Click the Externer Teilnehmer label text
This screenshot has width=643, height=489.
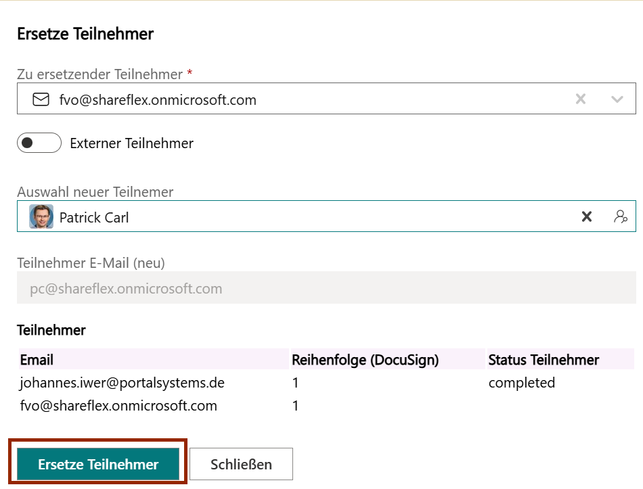131,143
